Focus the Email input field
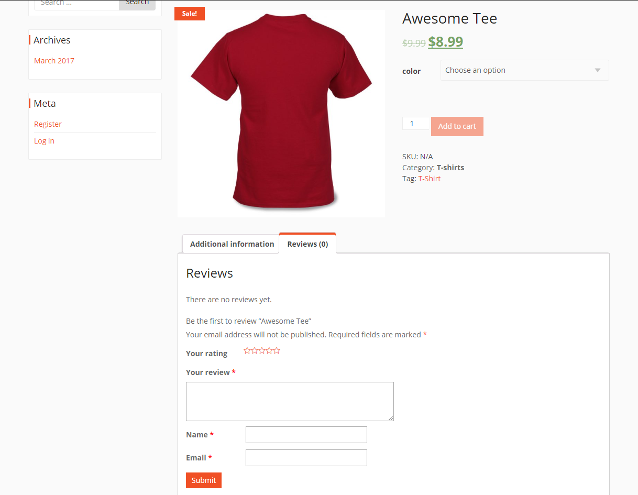 306,458
